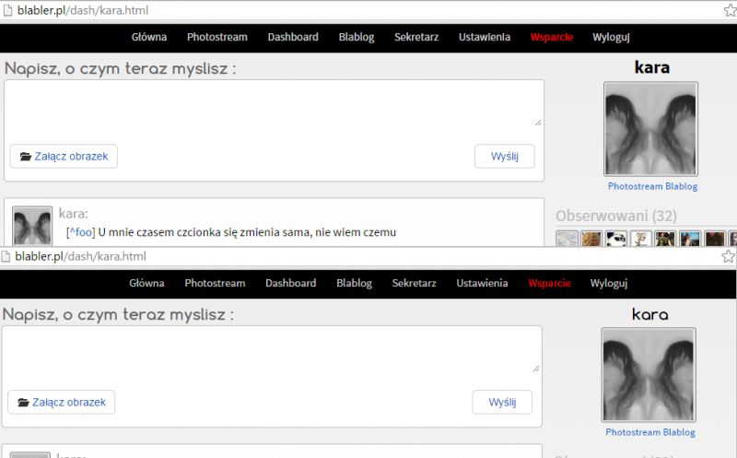
Task: Follow the Blablog link under upper profile picture
Action: [681, 186]
